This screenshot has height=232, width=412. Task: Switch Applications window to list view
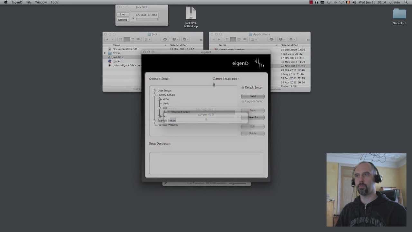click(x=233, y=39)
